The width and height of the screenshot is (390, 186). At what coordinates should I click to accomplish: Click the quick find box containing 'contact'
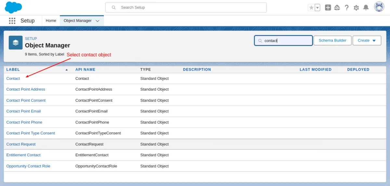[283, 41]
